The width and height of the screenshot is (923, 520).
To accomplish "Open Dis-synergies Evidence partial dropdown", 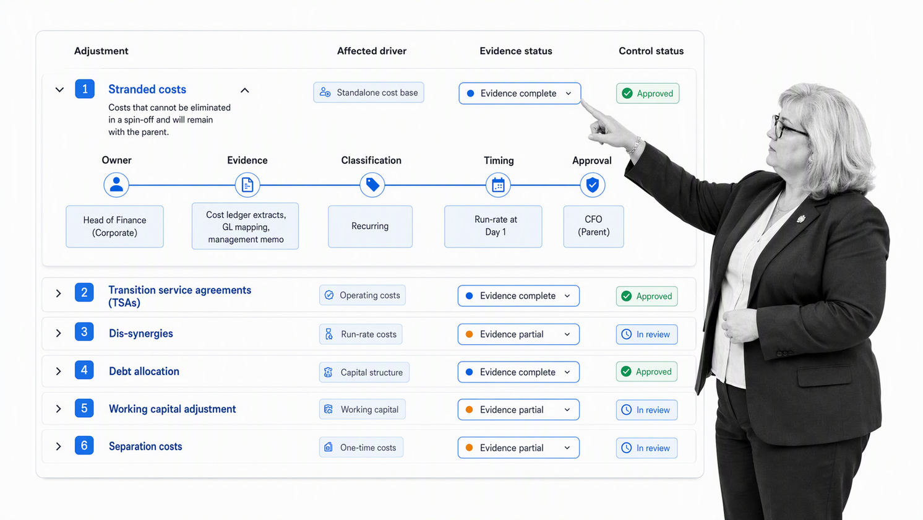I will (518, 334).
